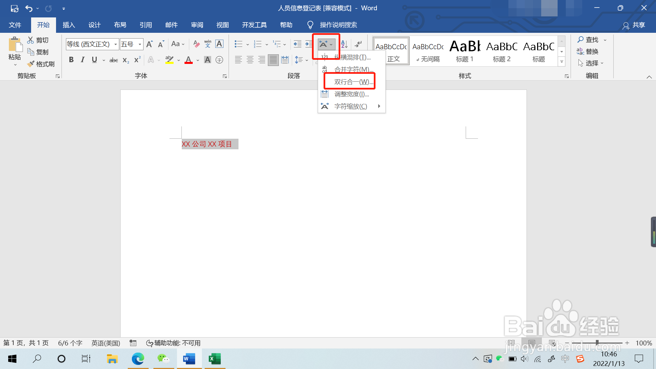
Task: Click the center align icon
Action: (250, 60)
